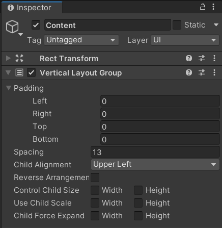222x228 pixels.
Task: Click the Child Alignment label
Action: tap(43, 165)
